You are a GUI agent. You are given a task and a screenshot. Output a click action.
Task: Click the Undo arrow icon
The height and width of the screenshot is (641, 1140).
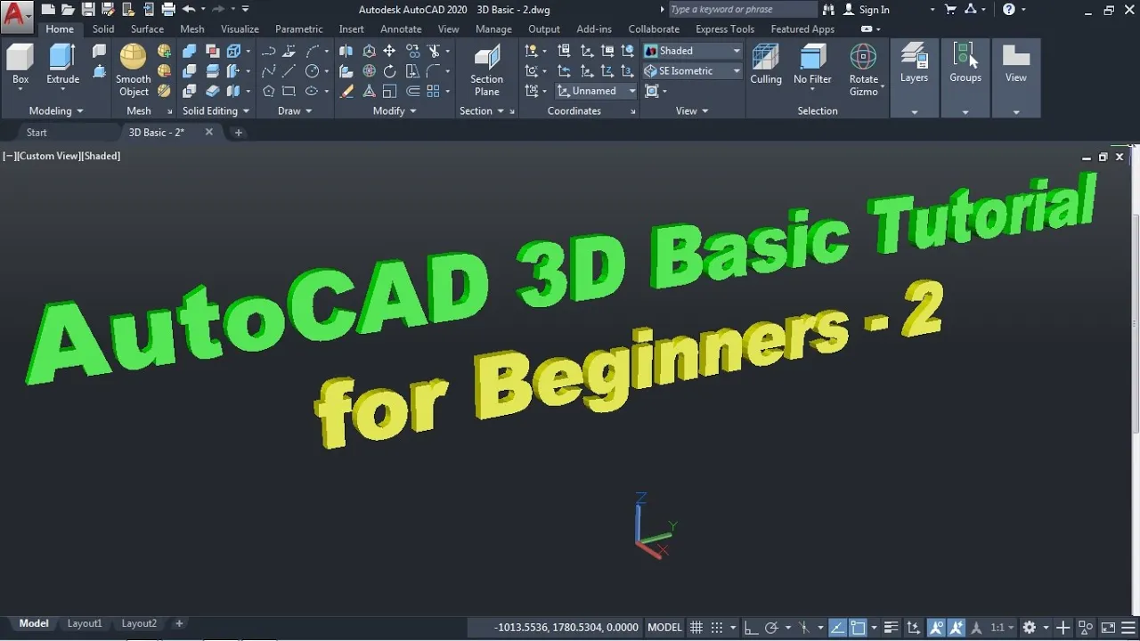pyautogui.click(x=188, y=9)
